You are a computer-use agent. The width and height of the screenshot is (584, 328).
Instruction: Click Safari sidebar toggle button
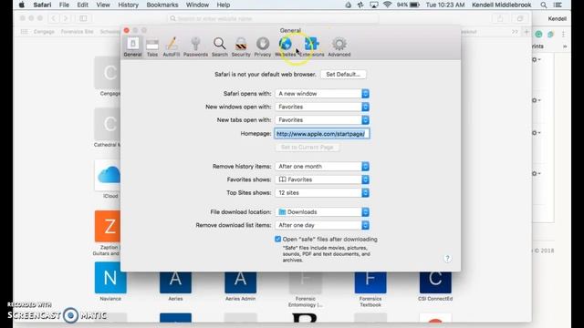tap(83, 18)
